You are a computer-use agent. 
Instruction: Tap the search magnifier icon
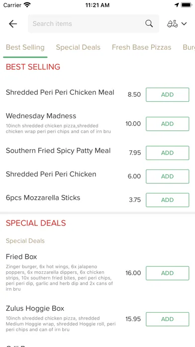point(149,23)
